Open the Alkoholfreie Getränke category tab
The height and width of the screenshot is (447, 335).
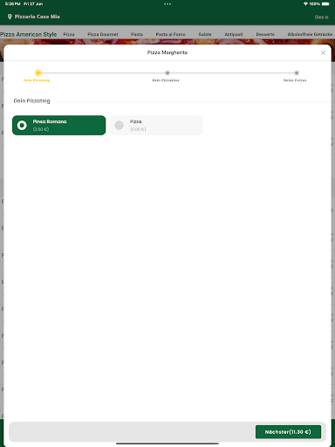[x=310, y=34]
